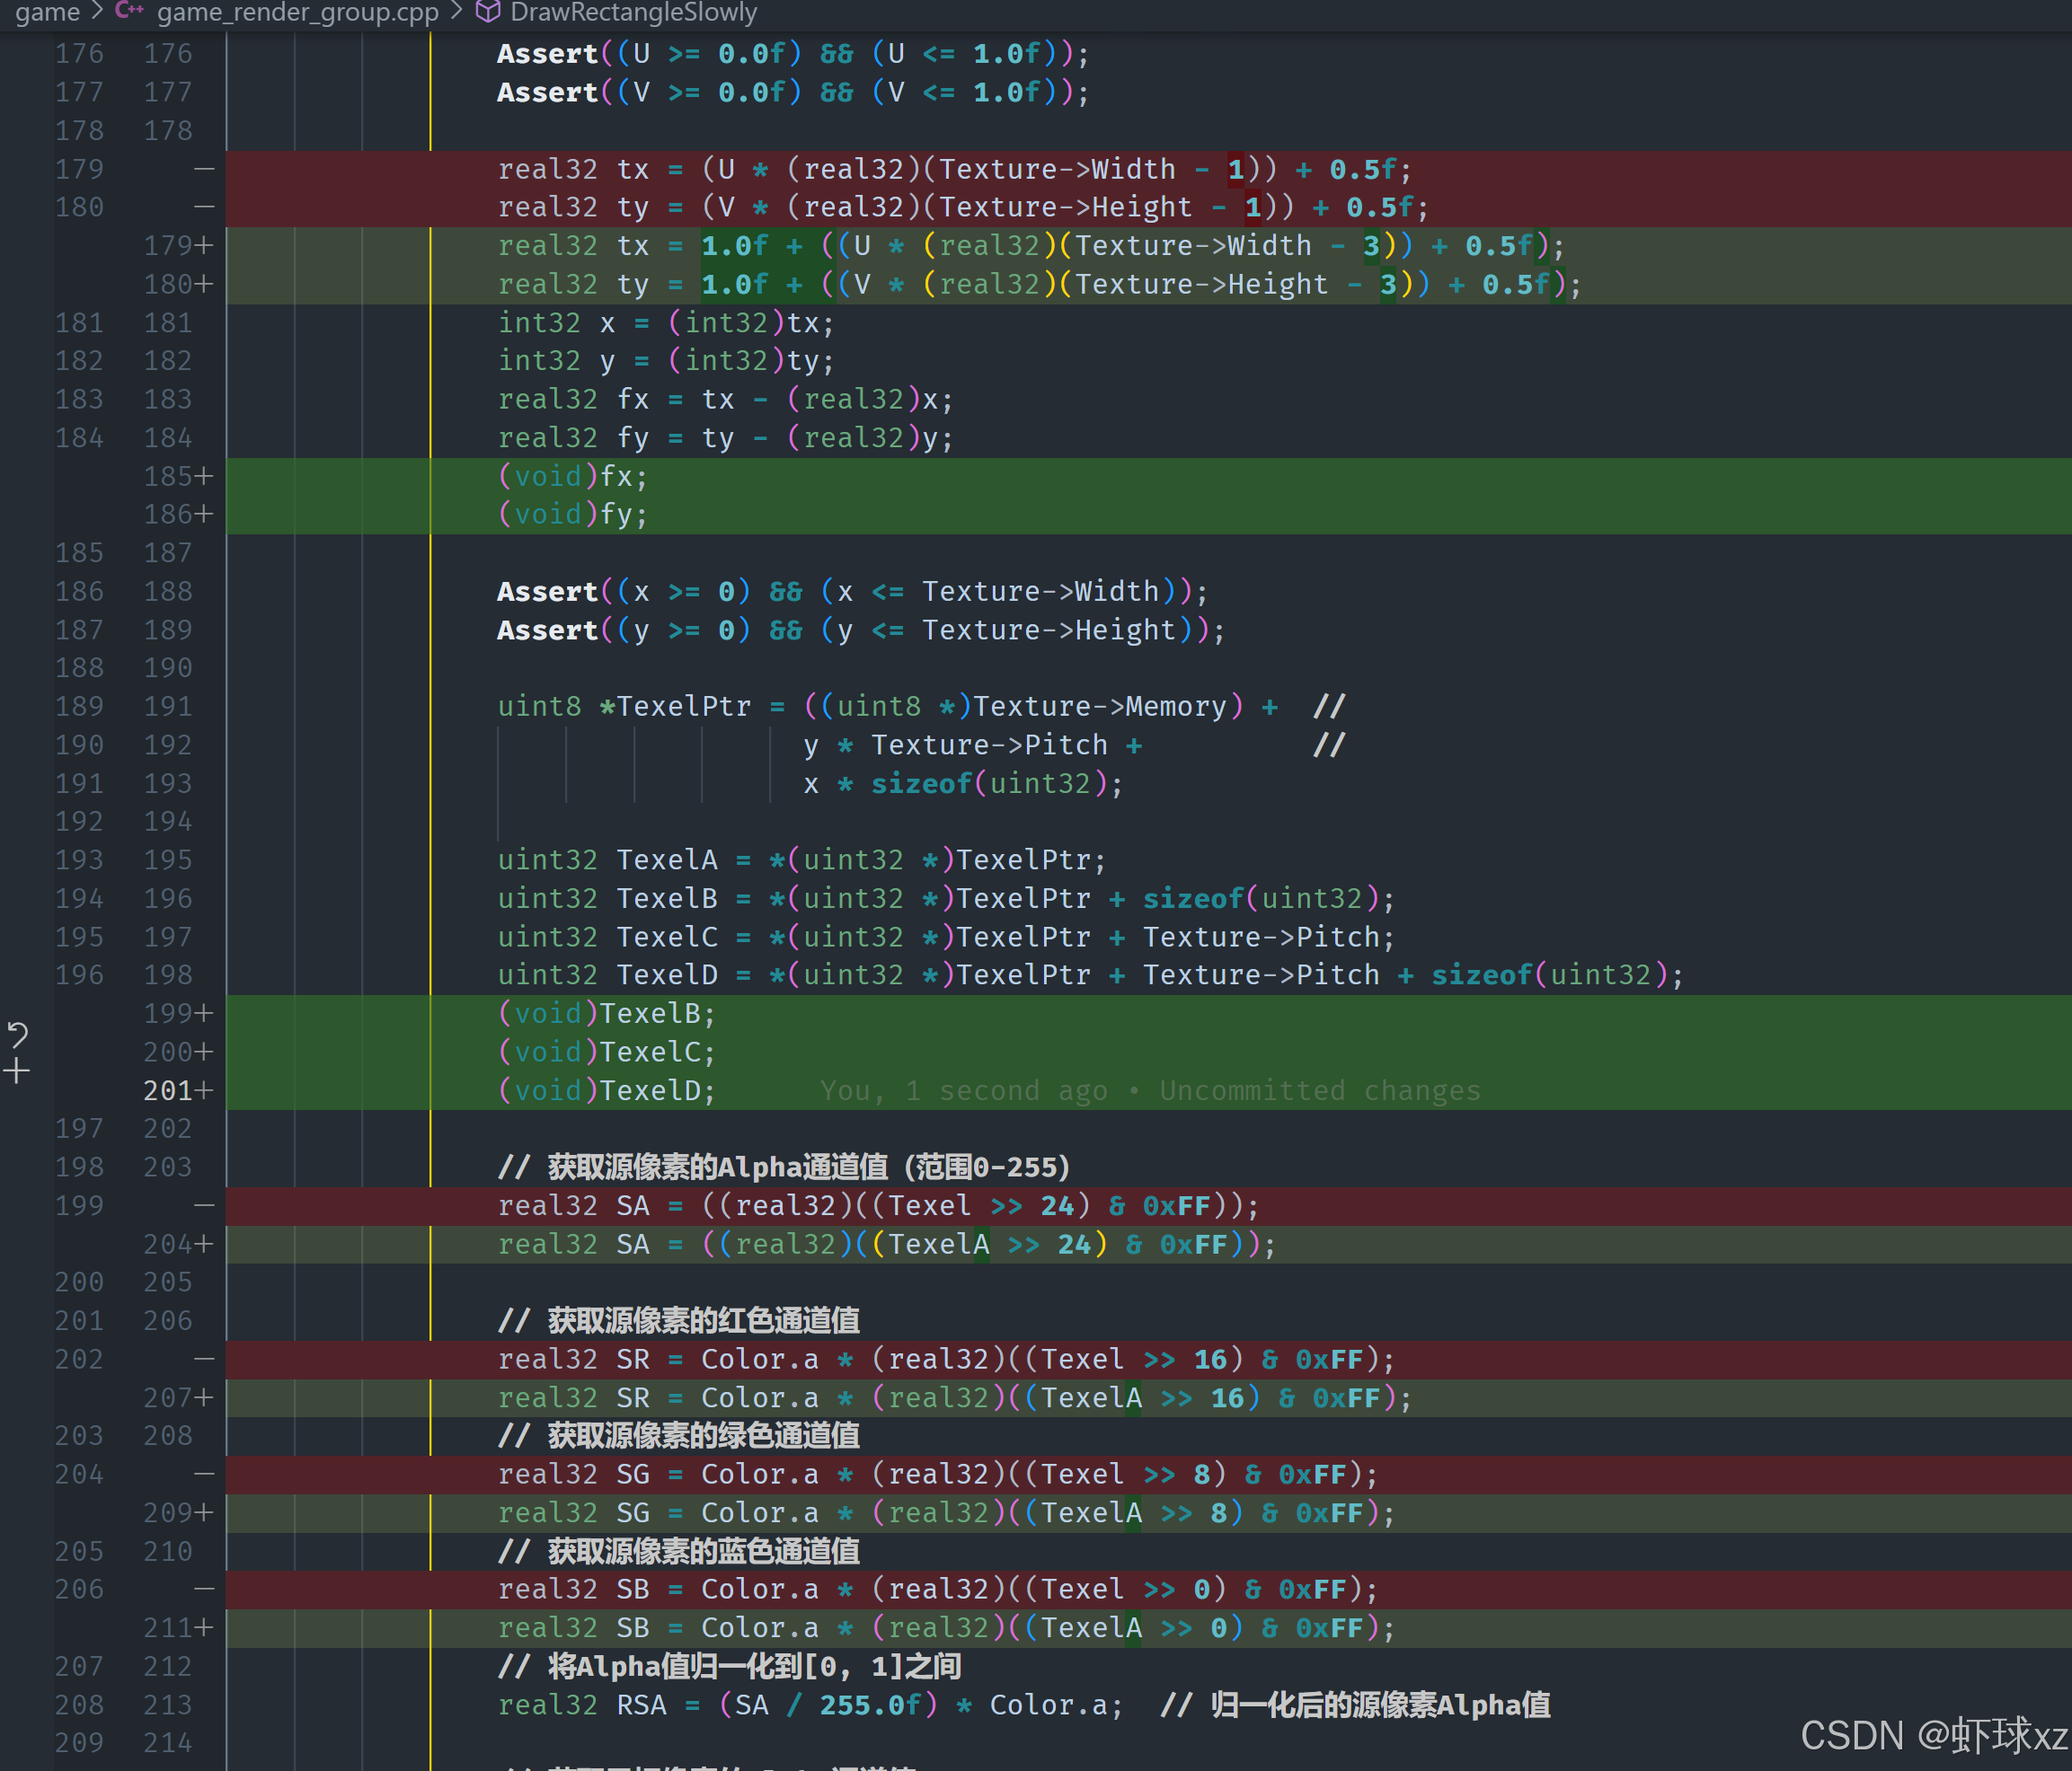The image size is (2072, 1771).
Task: Click the added '(void)fy;' line
Action: pyautogui.click(x=573, y=515)
